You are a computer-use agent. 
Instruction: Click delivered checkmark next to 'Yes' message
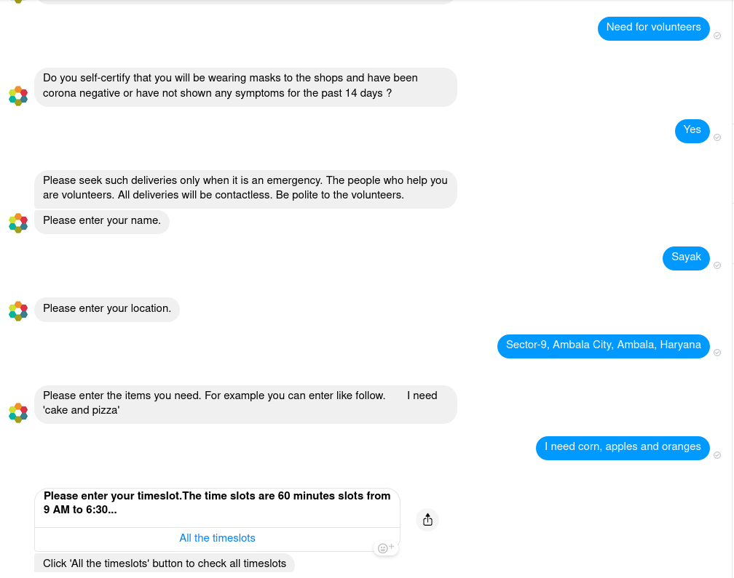tap(717, 137)
